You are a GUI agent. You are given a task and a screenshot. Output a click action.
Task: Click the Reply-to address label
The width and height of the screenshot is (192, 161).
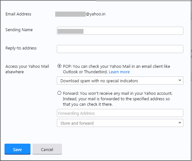pos(21,48)
